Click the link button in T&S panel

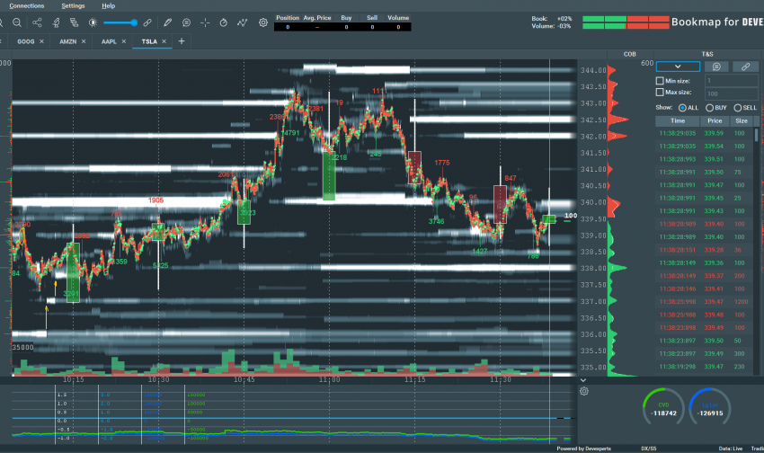[745, 67]
